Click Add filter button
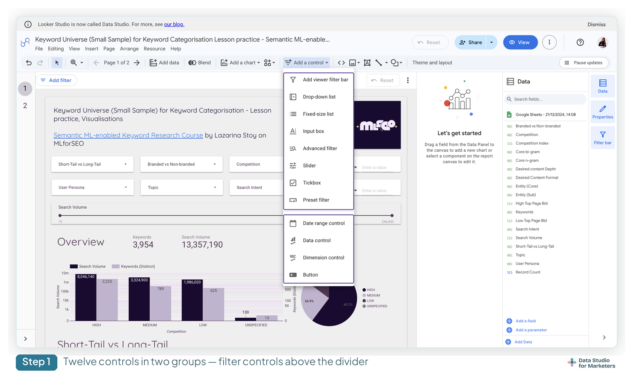633x377 pixels. 56,80
